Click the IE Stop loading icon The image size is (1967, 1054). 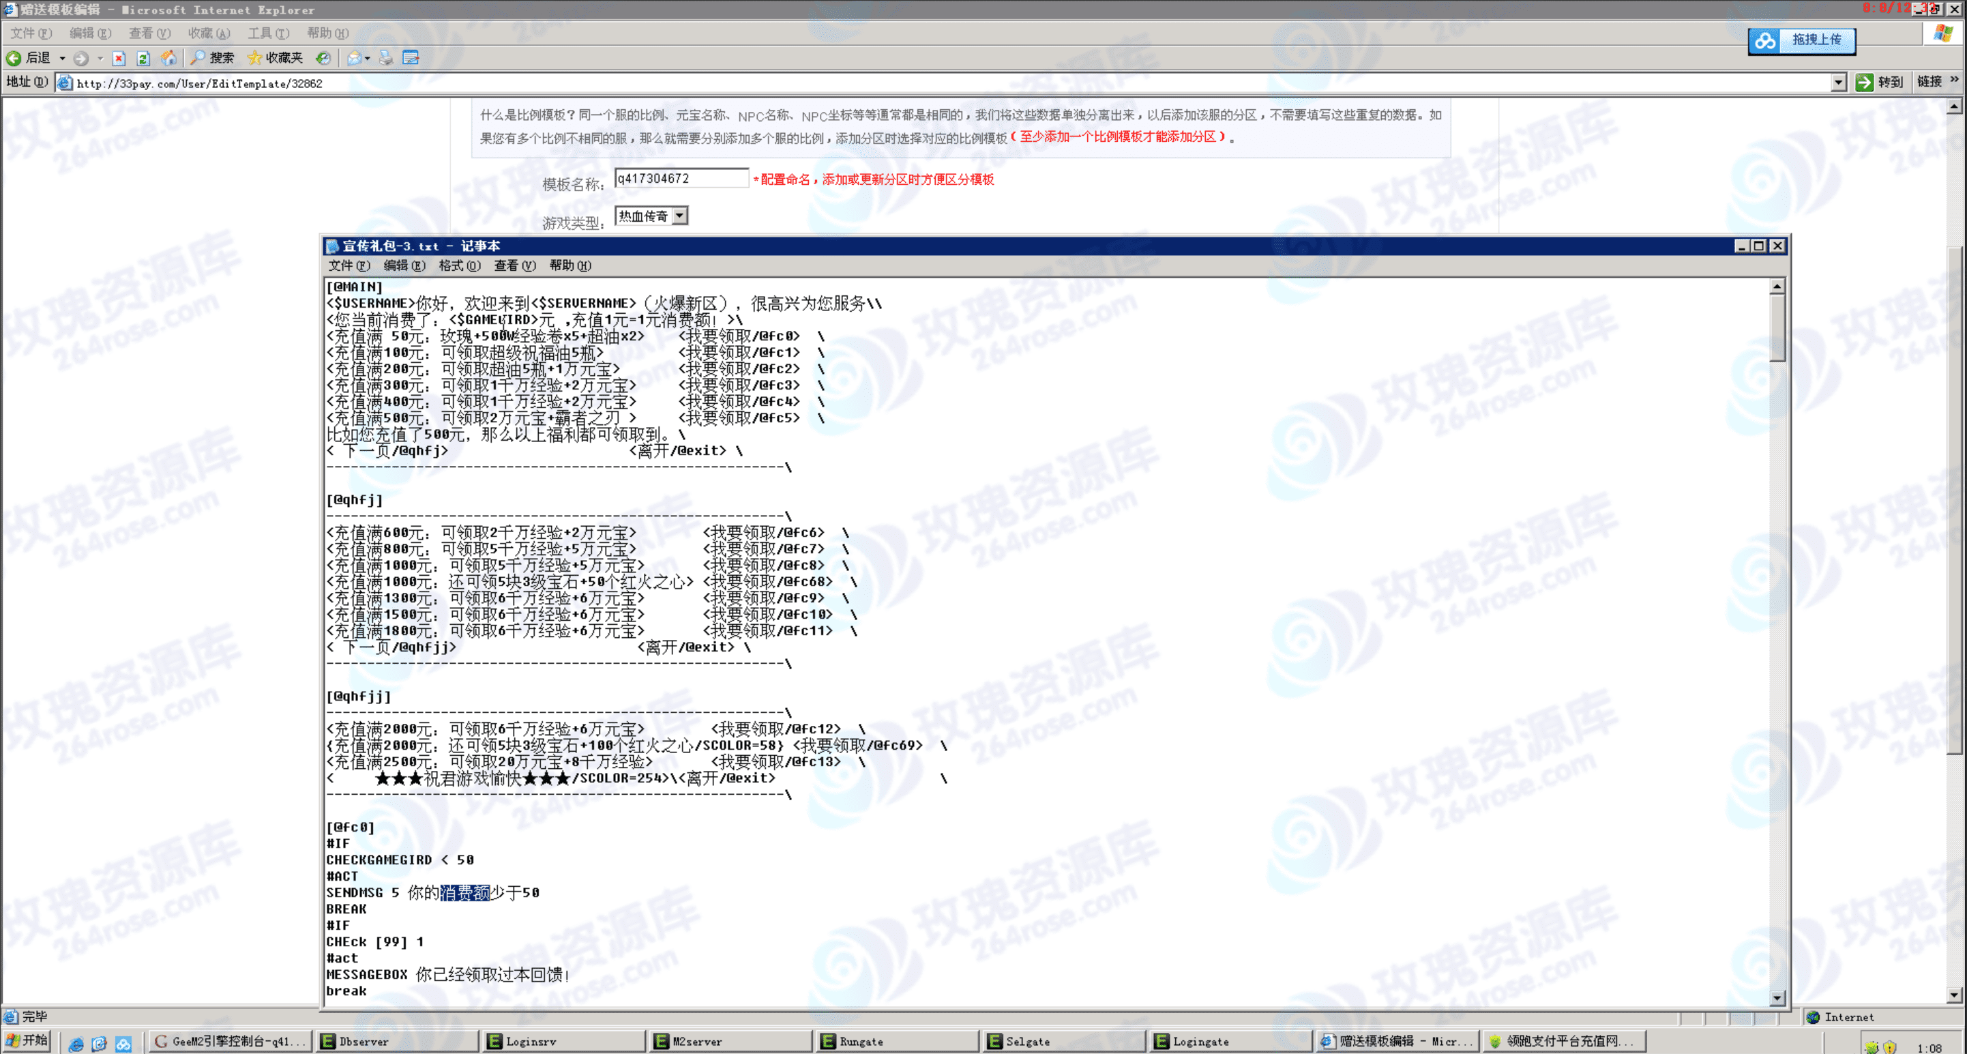click(x=119, y=58)
